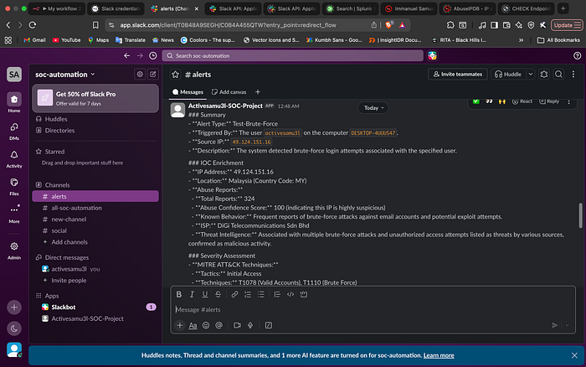586x367 pixels.
Task: Open Activity in the left rail
Action: [x=14, y=158]
